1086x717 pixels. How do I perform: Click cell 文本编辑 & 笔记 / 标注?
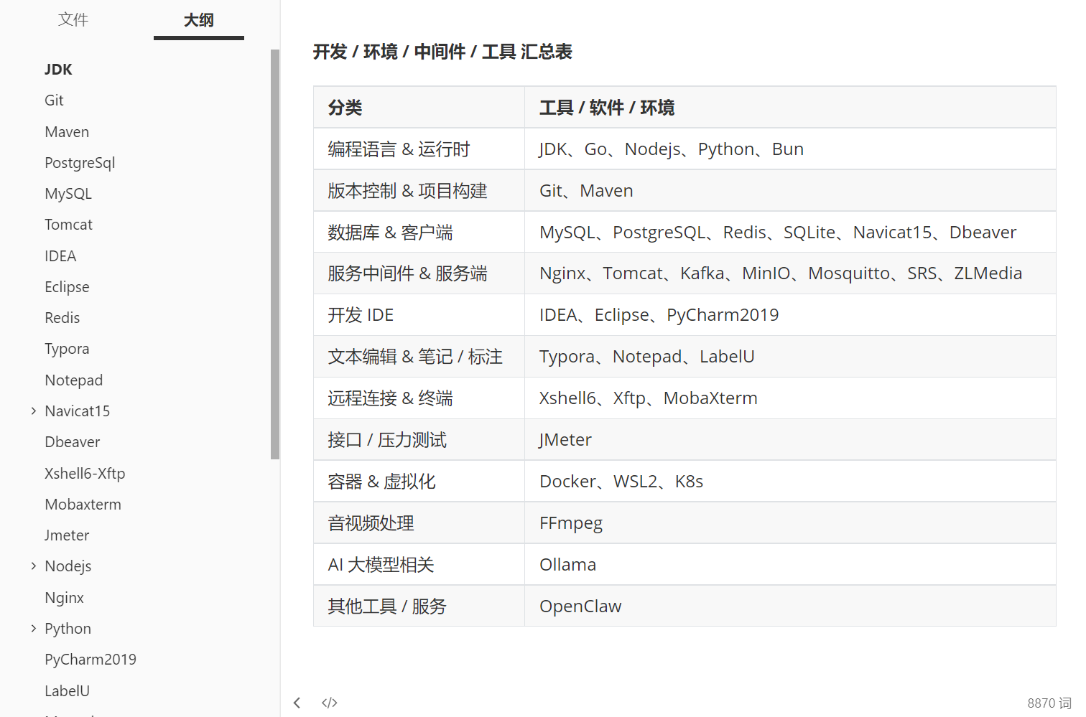pyautogui.click(x=419, y=357)
